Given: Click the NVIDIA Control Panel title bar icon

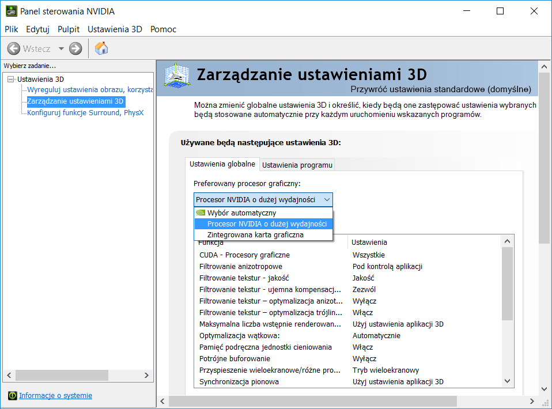Looking at the screenshot, I should (x=12, y=12).
